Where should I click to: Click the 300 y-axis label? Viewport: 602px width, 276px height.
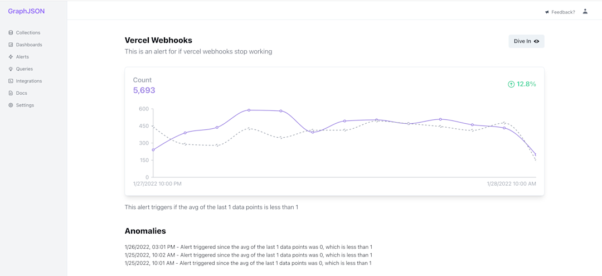coord(144,143)
